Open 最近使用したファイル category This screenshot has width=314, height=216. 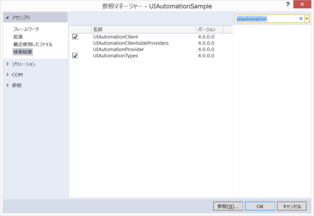[x=33, y=44]
